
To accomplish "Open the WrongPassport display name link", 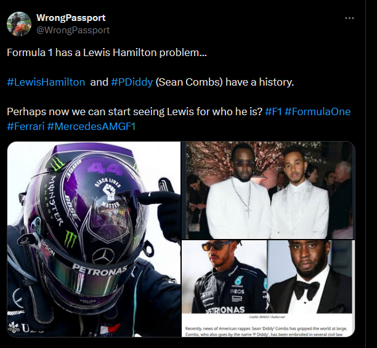I will pos(71,18).
